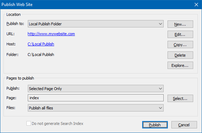Click into the Page input field
The height and width of the screenshot is (133, 202).
coord(96,98)
